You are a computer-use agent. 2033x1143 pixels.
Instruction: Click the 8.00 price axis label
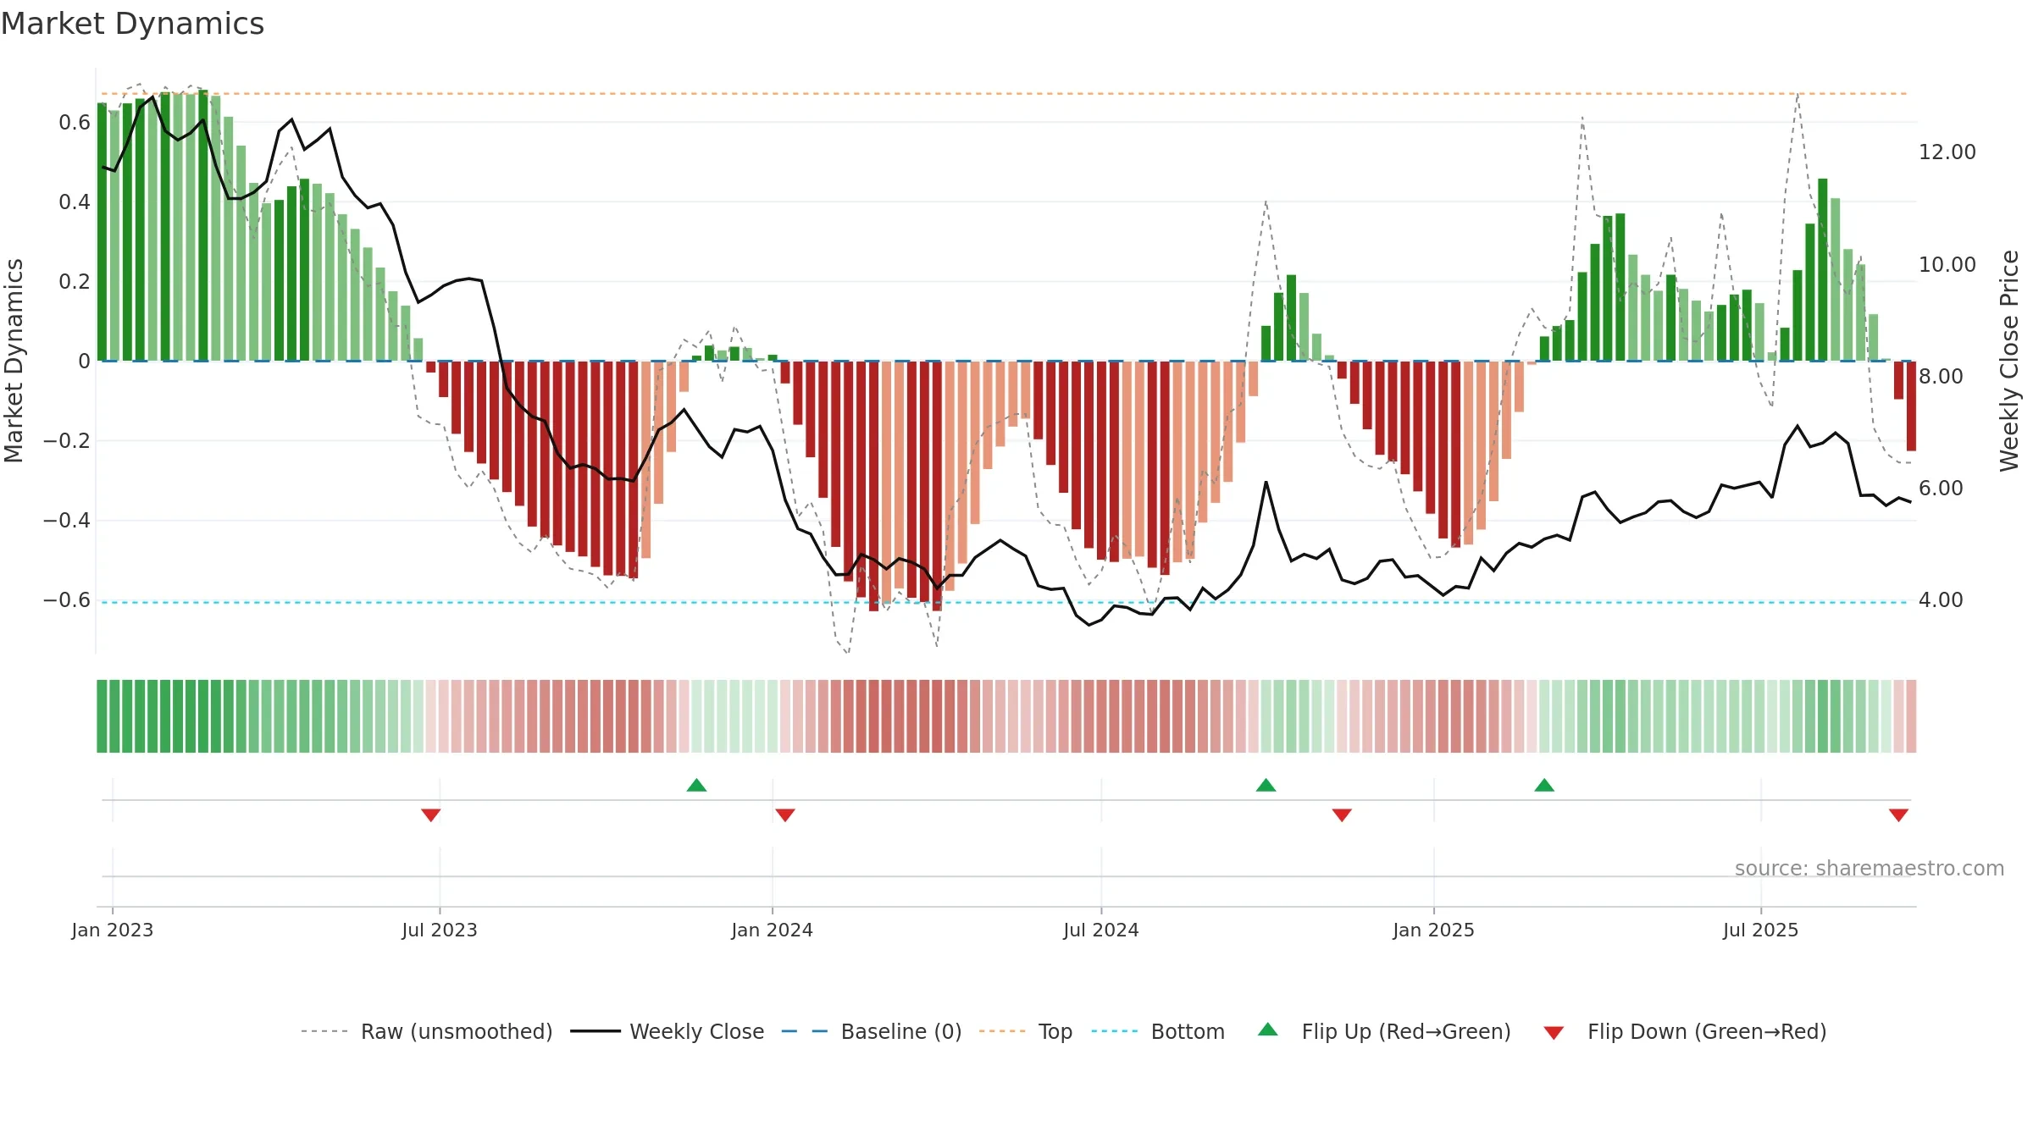[x=1941, y=376]
